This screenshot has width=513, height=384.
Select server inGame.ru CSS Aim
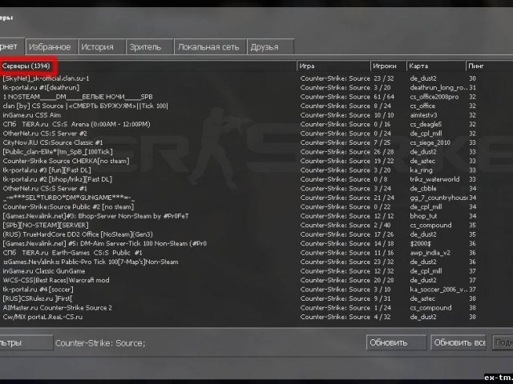tap(256, 115)
